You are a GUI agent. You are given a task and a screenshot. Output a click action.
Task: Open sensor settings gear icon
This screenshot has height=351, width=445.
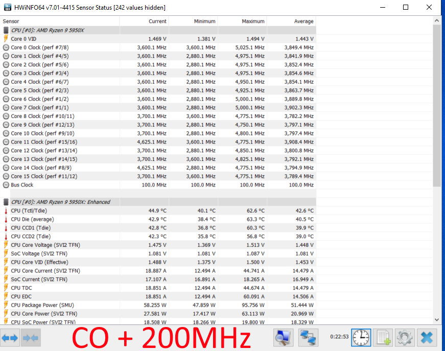pyautogui.click(x=405, y=338)
